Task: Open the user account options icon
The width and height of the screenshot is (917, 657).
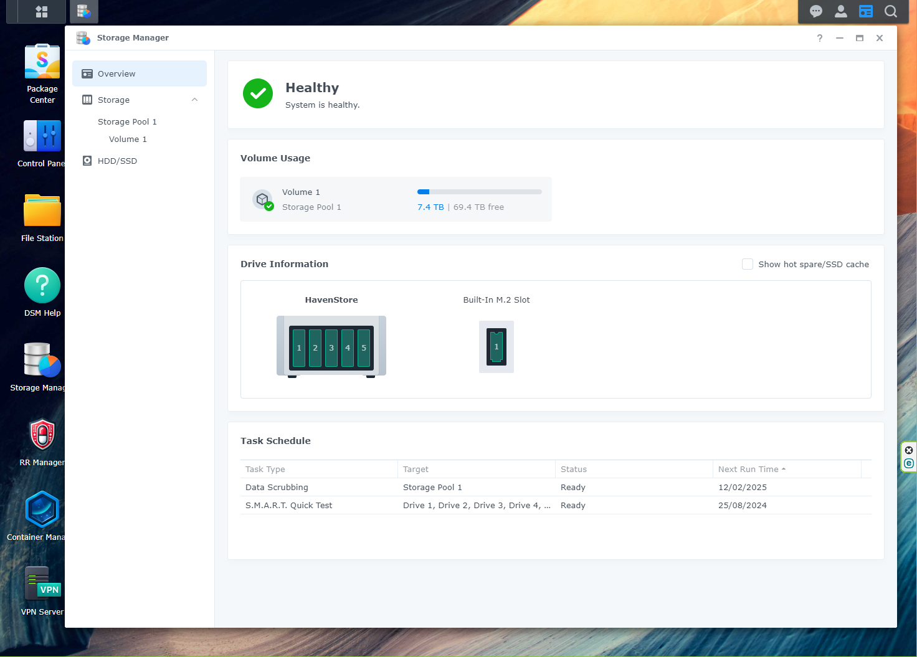Action: (841, 11)
